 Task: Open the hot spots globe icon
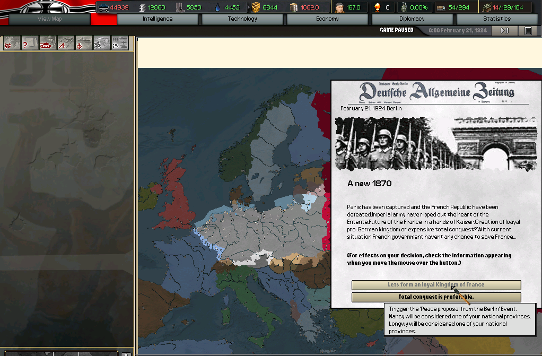(12, 44)
